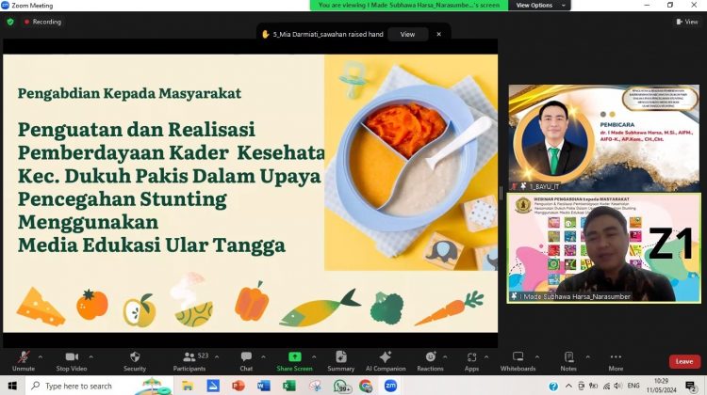
Task: Open the View layout menu
Action: tap(686, 22)
